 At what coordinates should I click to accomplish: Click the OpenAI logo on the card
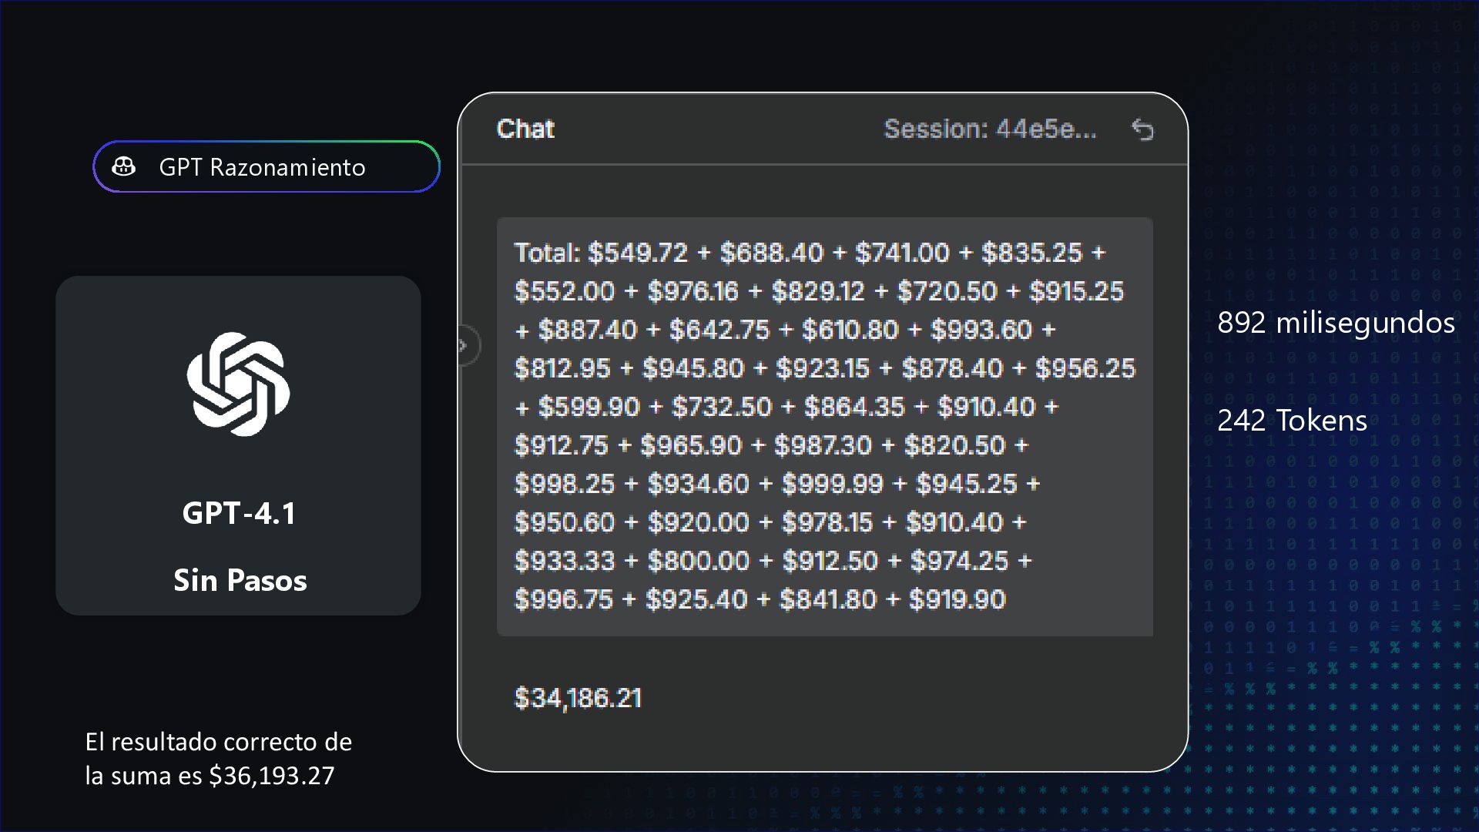pyautogui.click(x=238, y=384)
